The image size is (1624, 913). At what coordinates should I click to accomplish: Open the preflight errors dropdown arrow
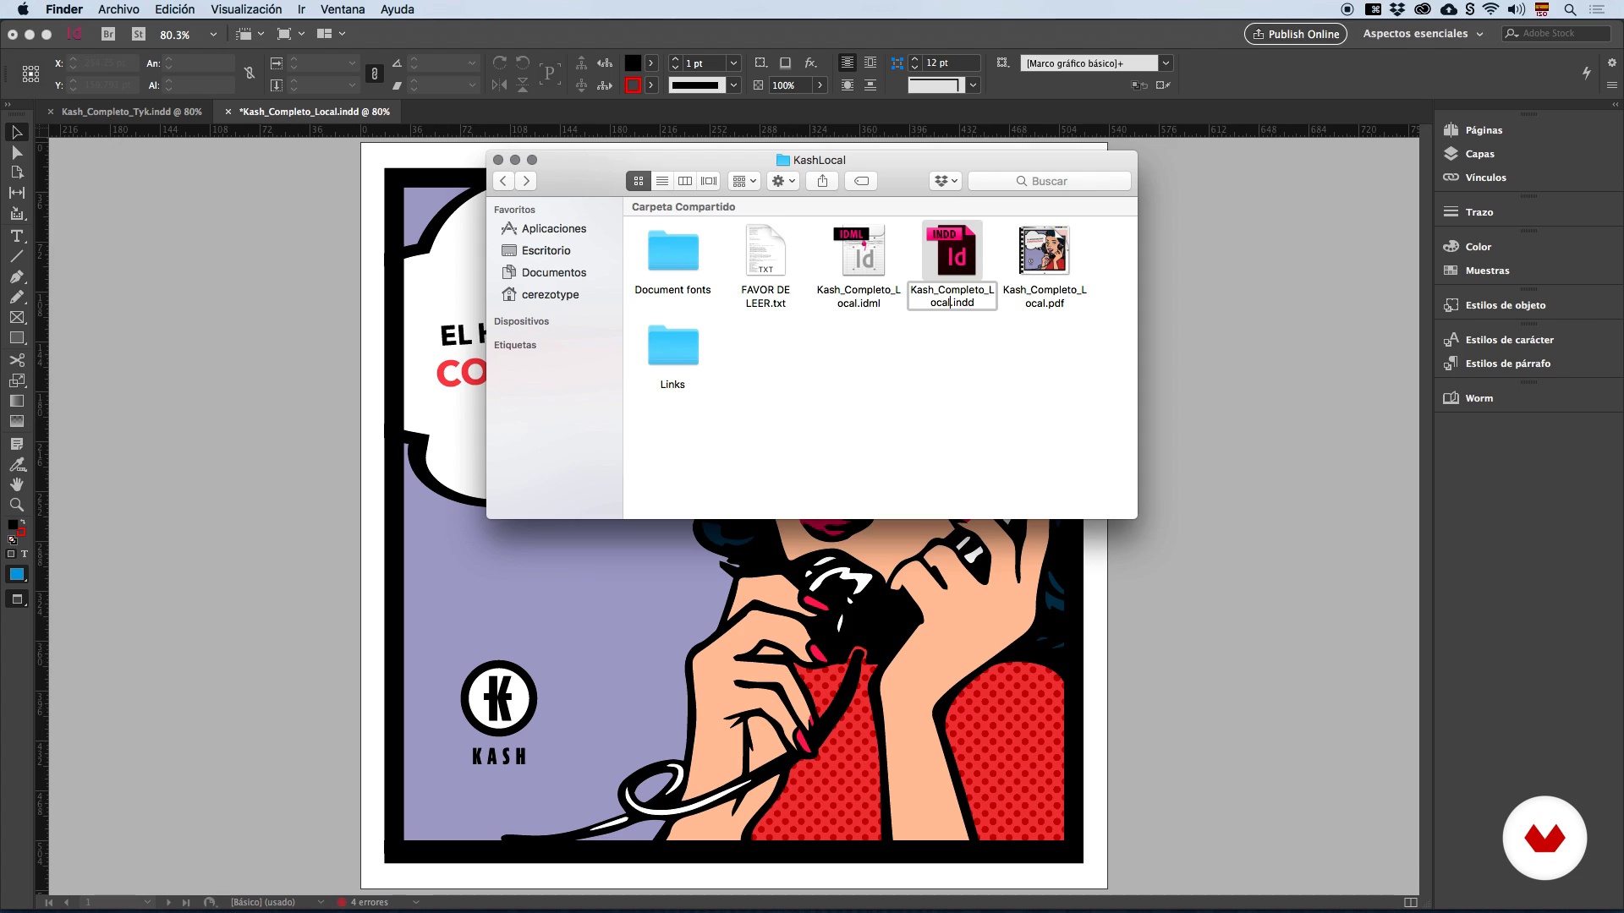(x=415, y=902)
